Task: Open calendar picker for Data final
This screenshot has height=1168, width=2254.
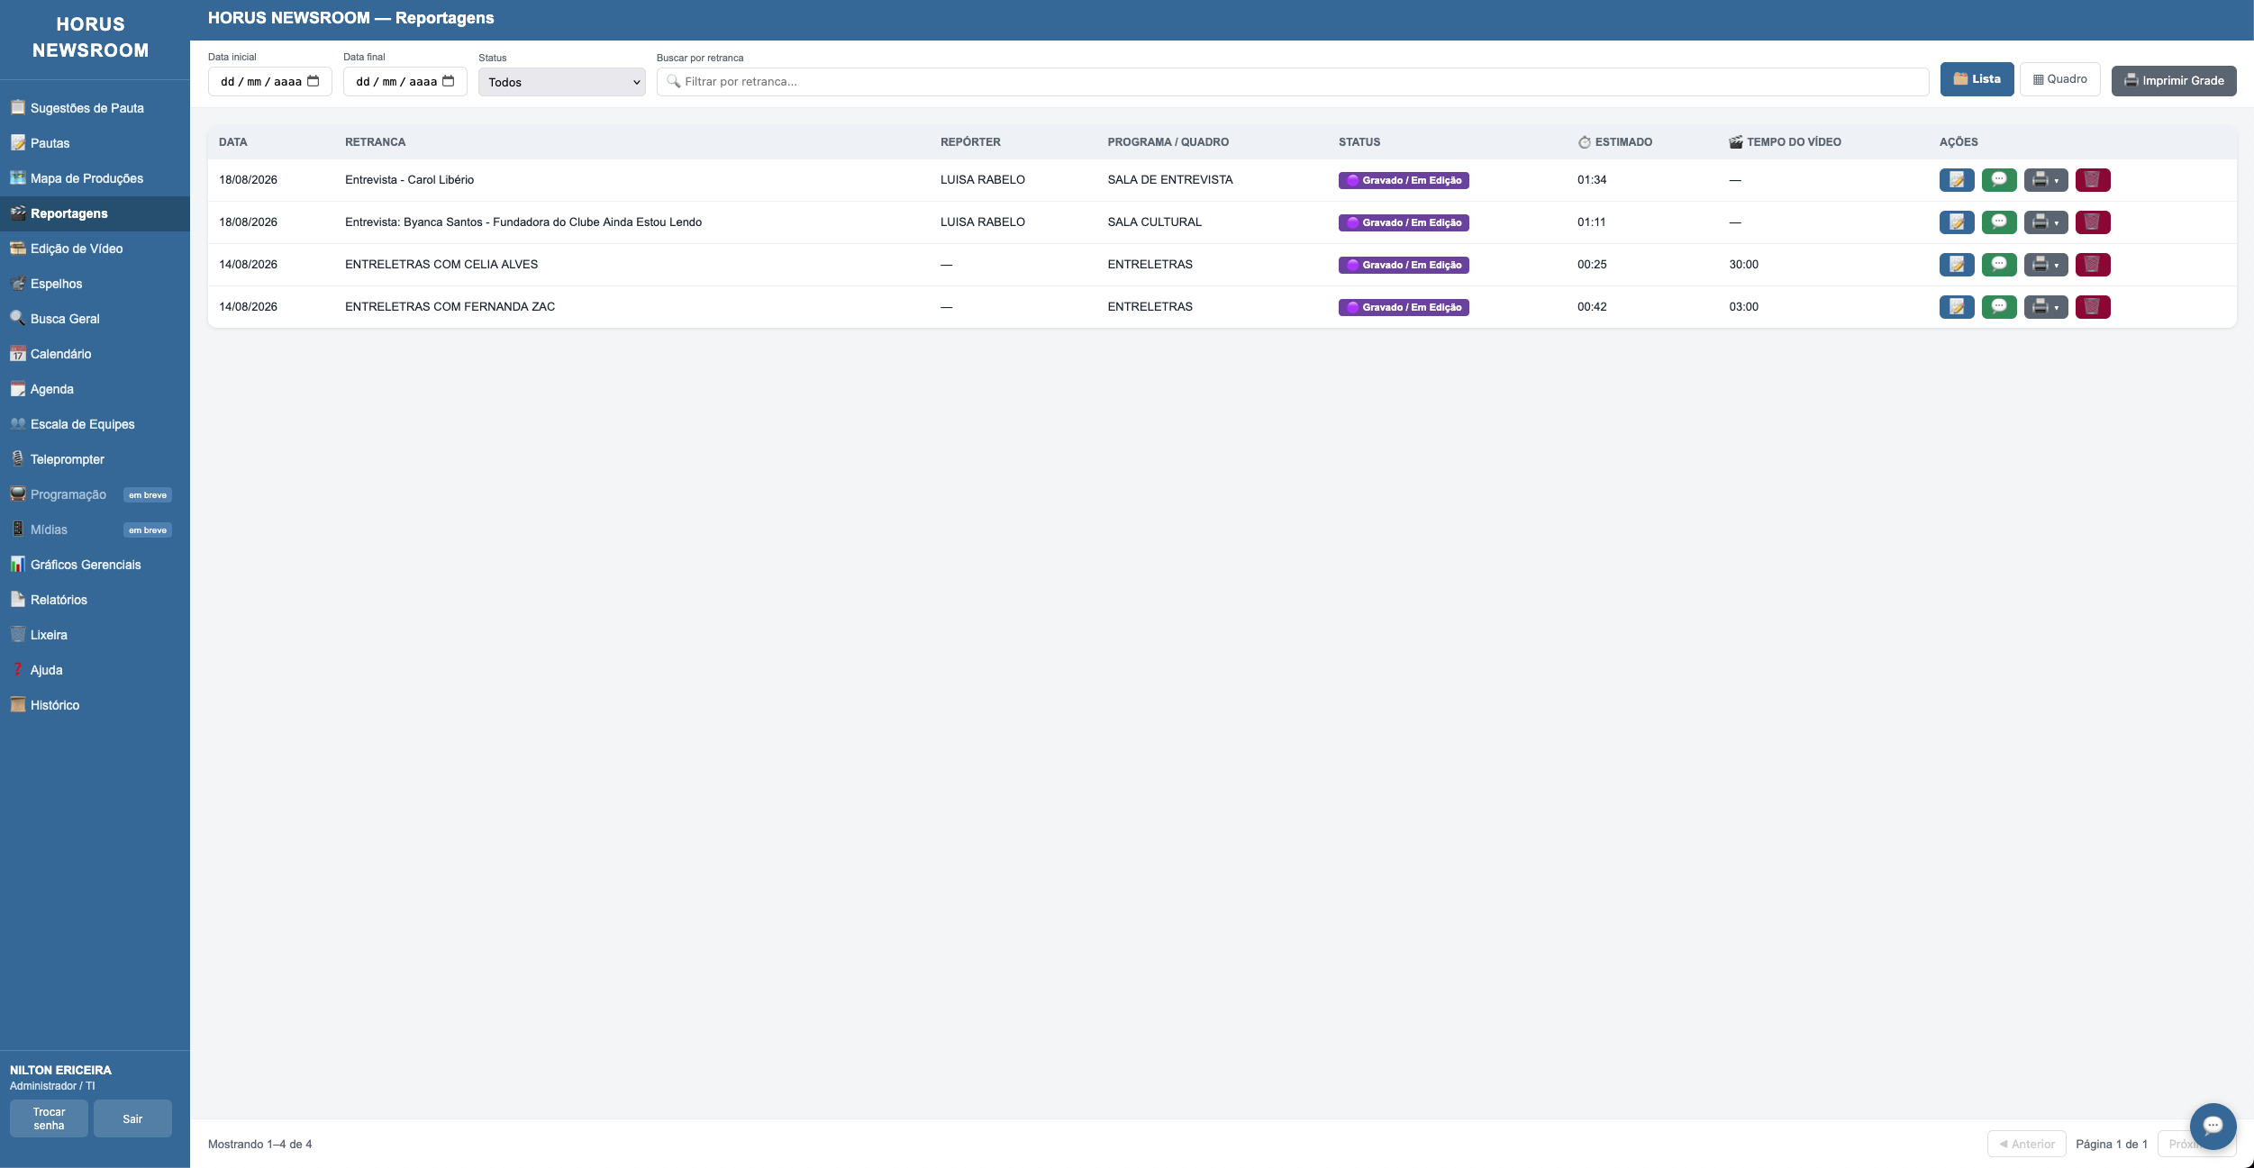Action: [448, 81]
